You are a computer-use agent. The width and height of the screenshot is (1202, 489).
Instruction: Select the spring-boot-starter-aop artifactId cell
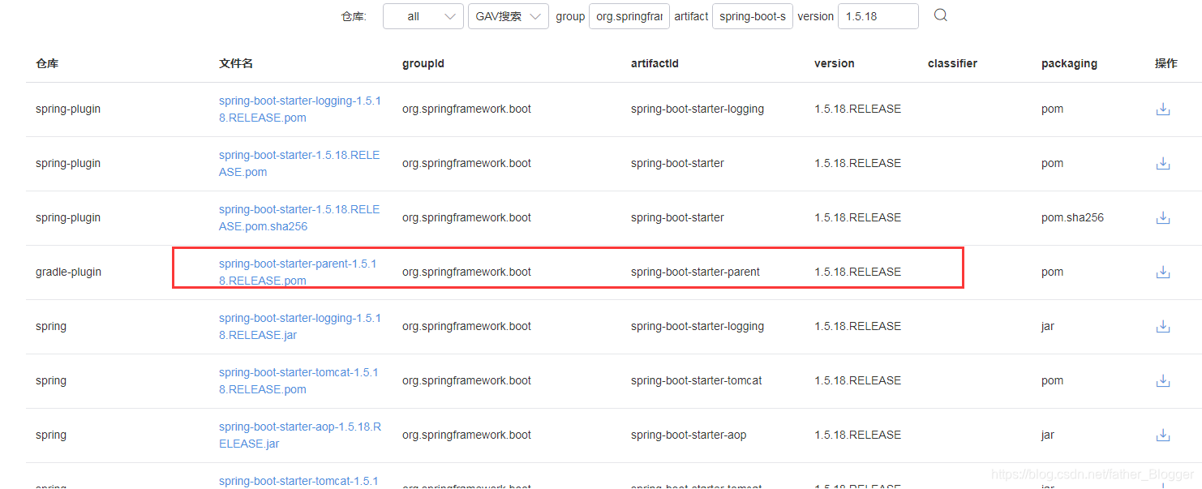pos(689,435)
